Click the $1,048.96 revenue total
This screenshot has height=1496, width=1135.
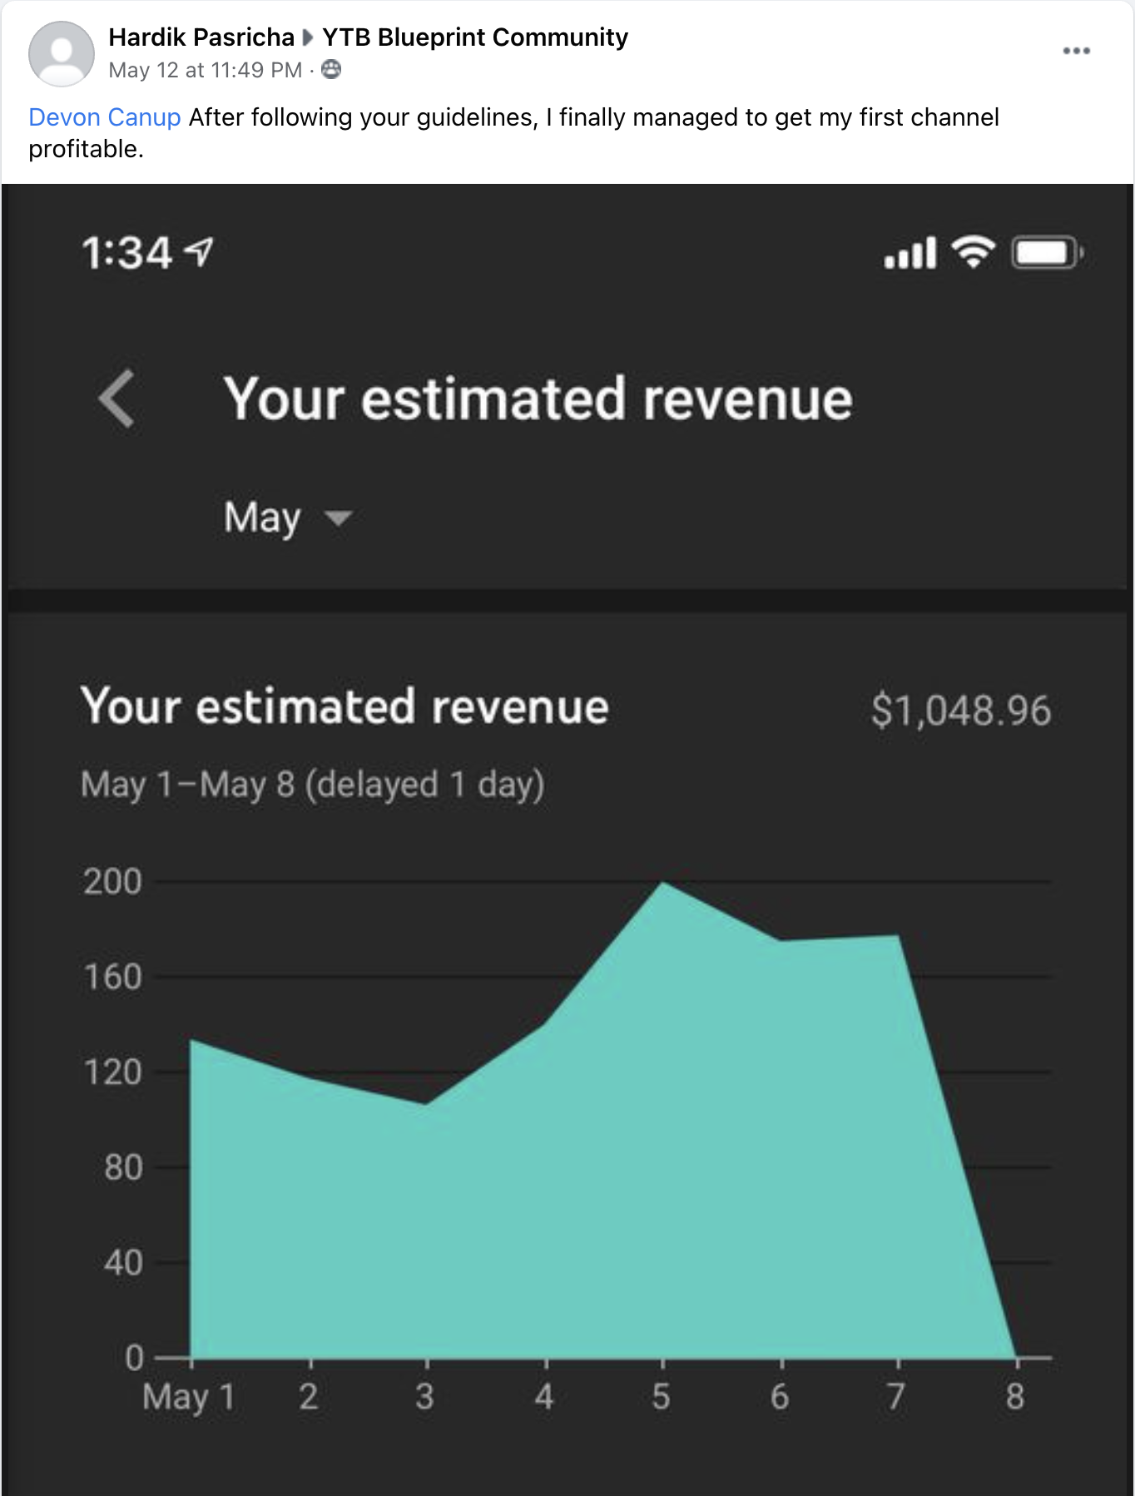tap(961, 711)
